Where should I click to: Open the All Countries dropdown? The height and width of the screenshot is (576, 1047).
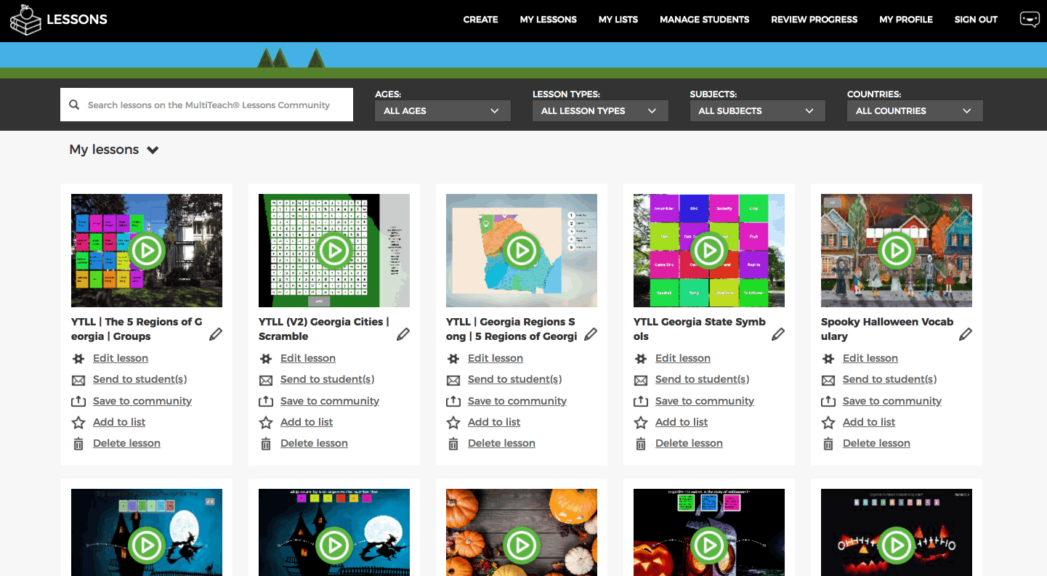(915, 111)
